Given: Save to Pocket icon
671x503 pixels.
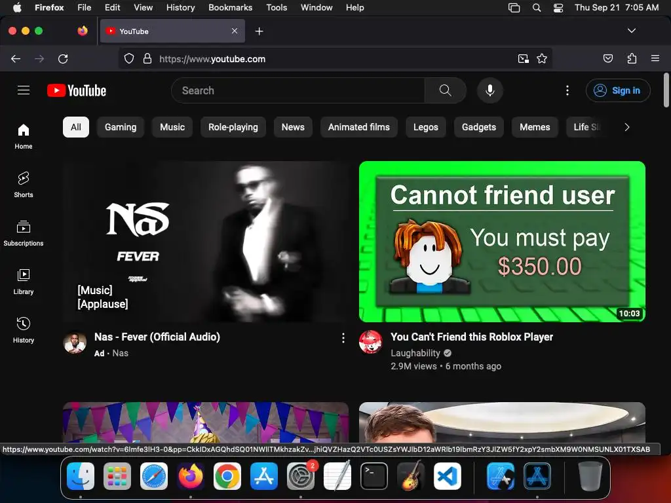Looking at the screenshot, I should (x=608, y=58).
